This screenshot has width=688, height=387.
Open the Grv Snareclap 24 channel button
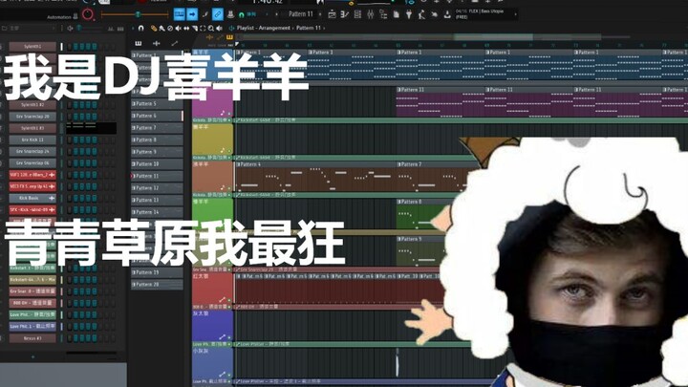[x=32, y=151]
